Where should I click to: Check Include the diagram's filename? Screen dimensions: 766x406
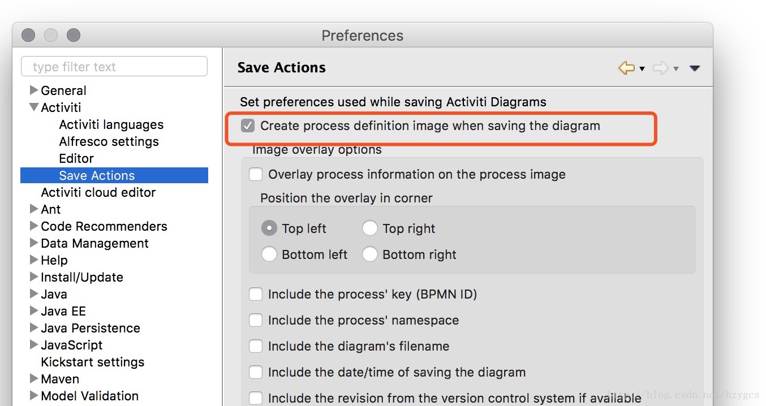point(256,346)
